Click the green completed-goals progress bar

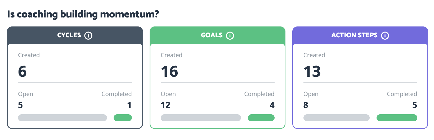[261, 118]
